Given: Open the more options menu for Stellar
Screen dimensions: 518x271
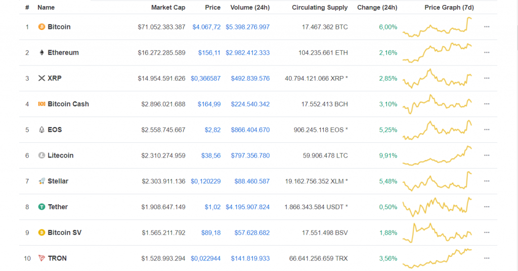Looking at the screenshot, I should [x=487, y=181].
